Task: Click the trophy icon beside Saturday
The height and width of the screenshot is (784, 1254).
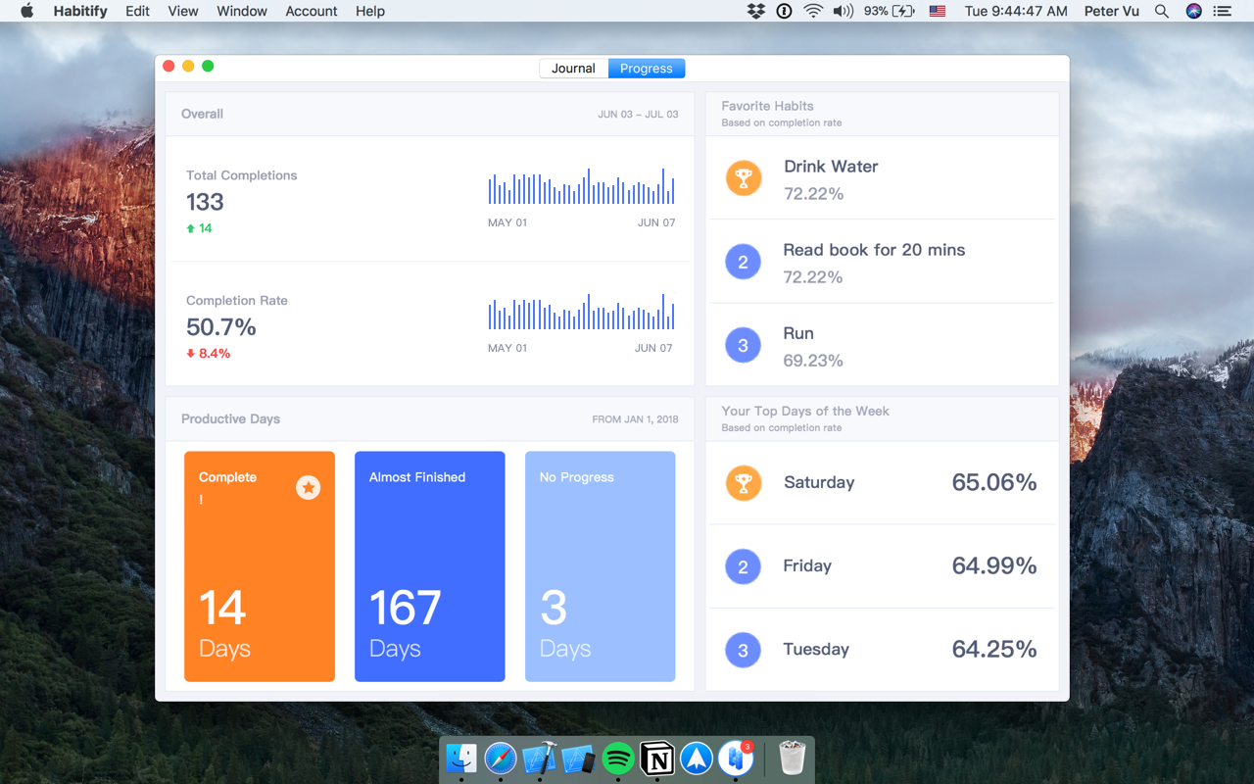Action: click(x=743, y=483)
